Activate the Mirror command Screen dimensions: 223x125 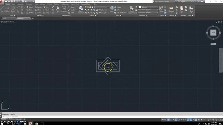(x=38, y=10)
